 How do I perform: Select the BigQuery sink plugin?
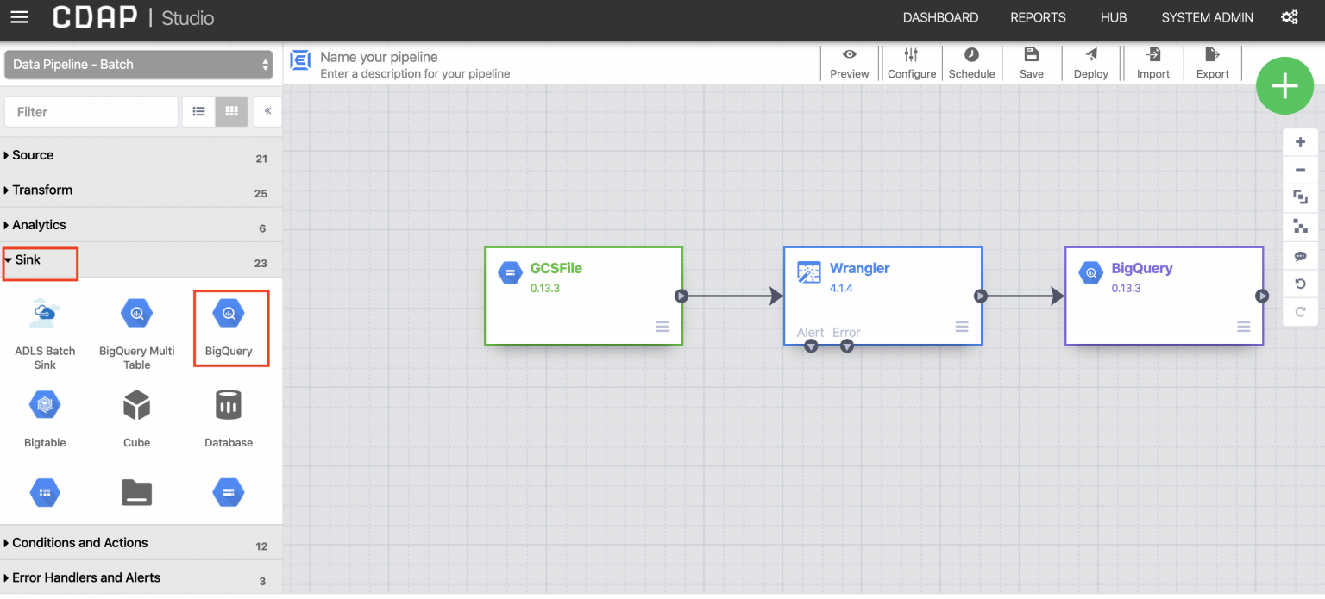229,328
